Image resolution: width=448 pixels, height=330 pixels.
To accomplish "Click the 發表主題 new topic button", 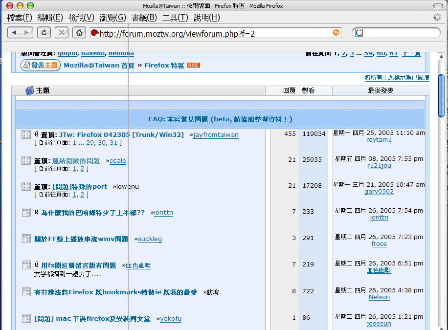I will tap(40, 65).
